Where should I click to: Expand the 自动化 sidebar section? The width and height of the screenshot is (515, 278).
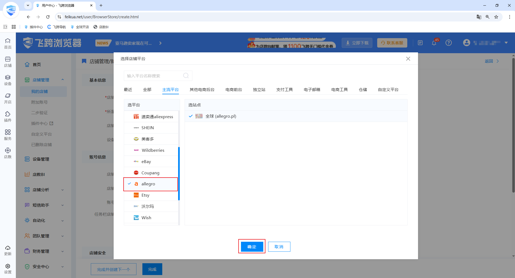click(63, 221)
